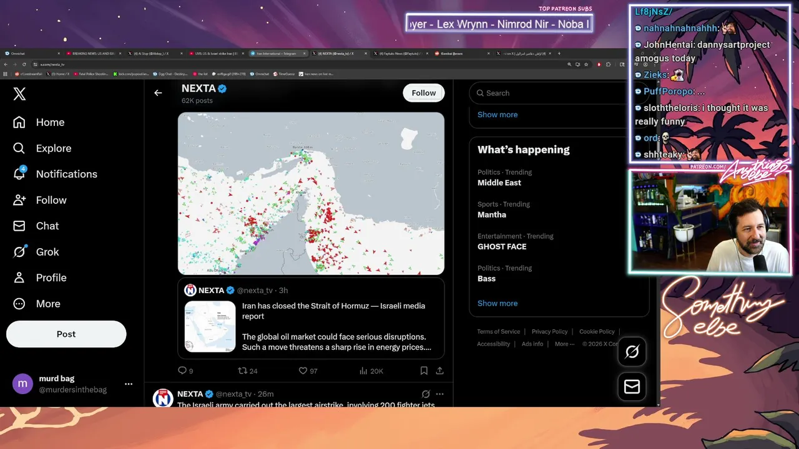
Task: Switch to the LIVE US & Israel strike tab
Action: 216,54
